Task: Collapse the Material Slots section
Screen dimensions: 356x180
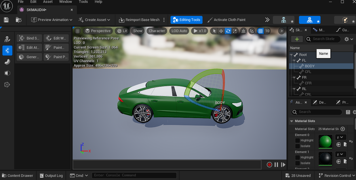Action: (x=292, y=121)
